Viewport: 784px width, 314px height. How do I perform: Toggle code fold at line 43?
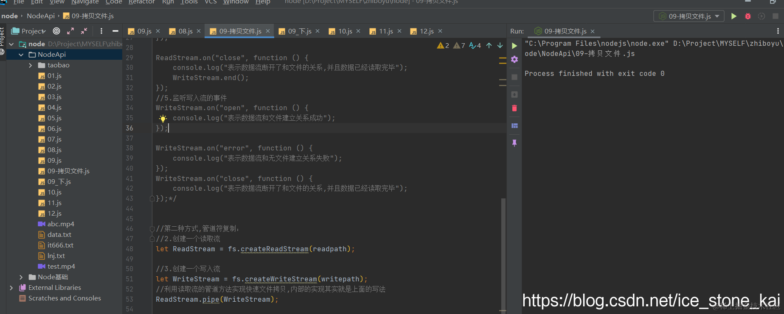pos(152,199)
